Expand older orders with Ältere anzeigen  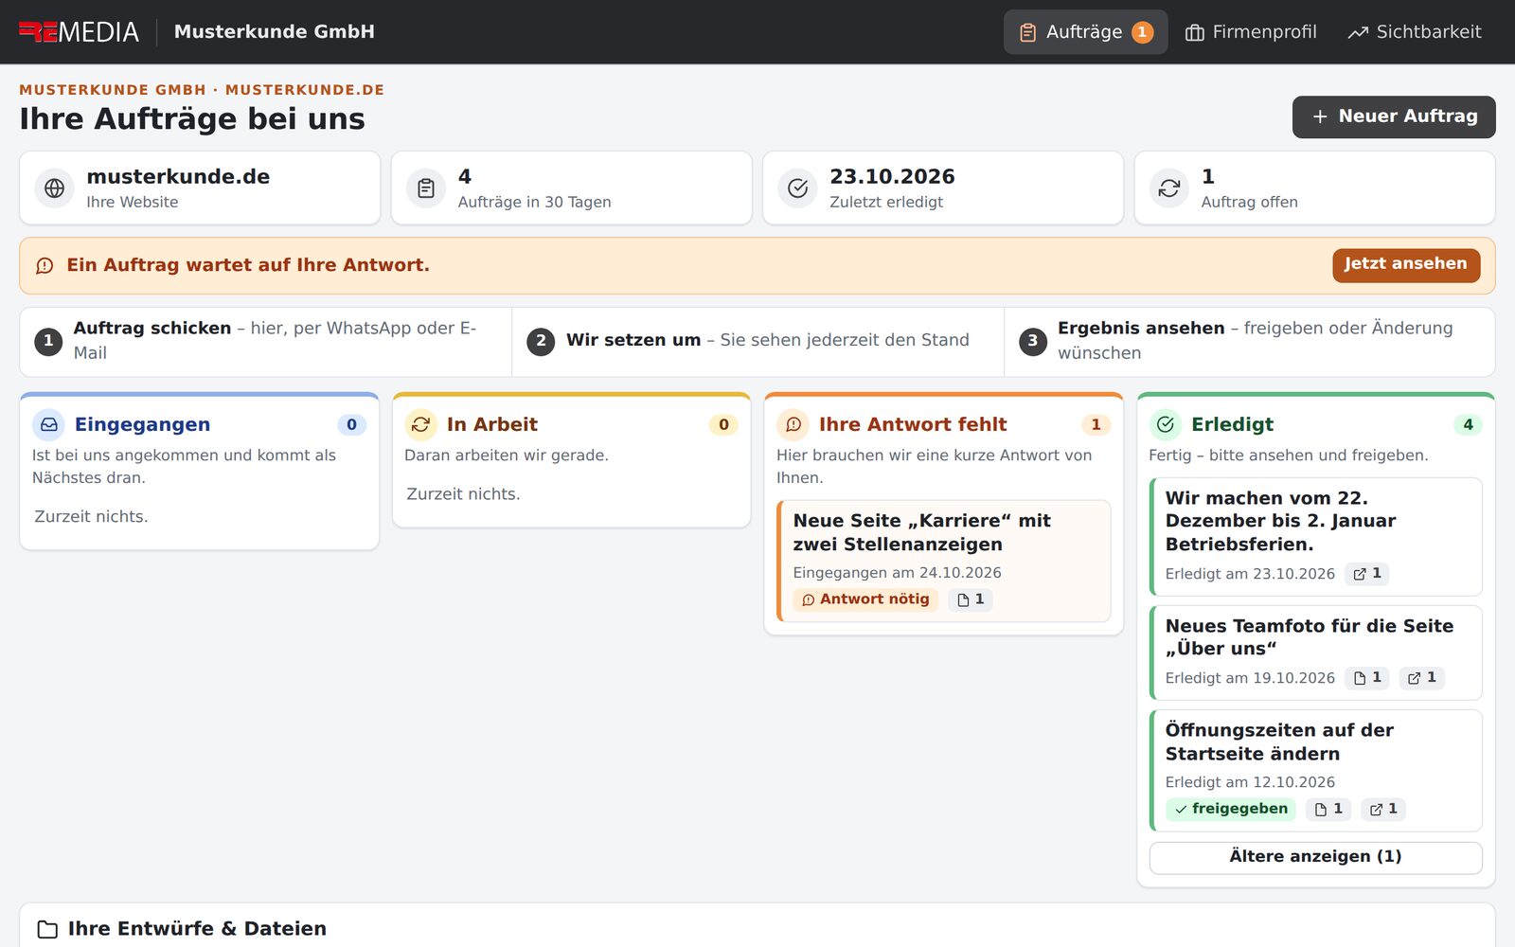pyautogui.click(x=1316, y=857)
